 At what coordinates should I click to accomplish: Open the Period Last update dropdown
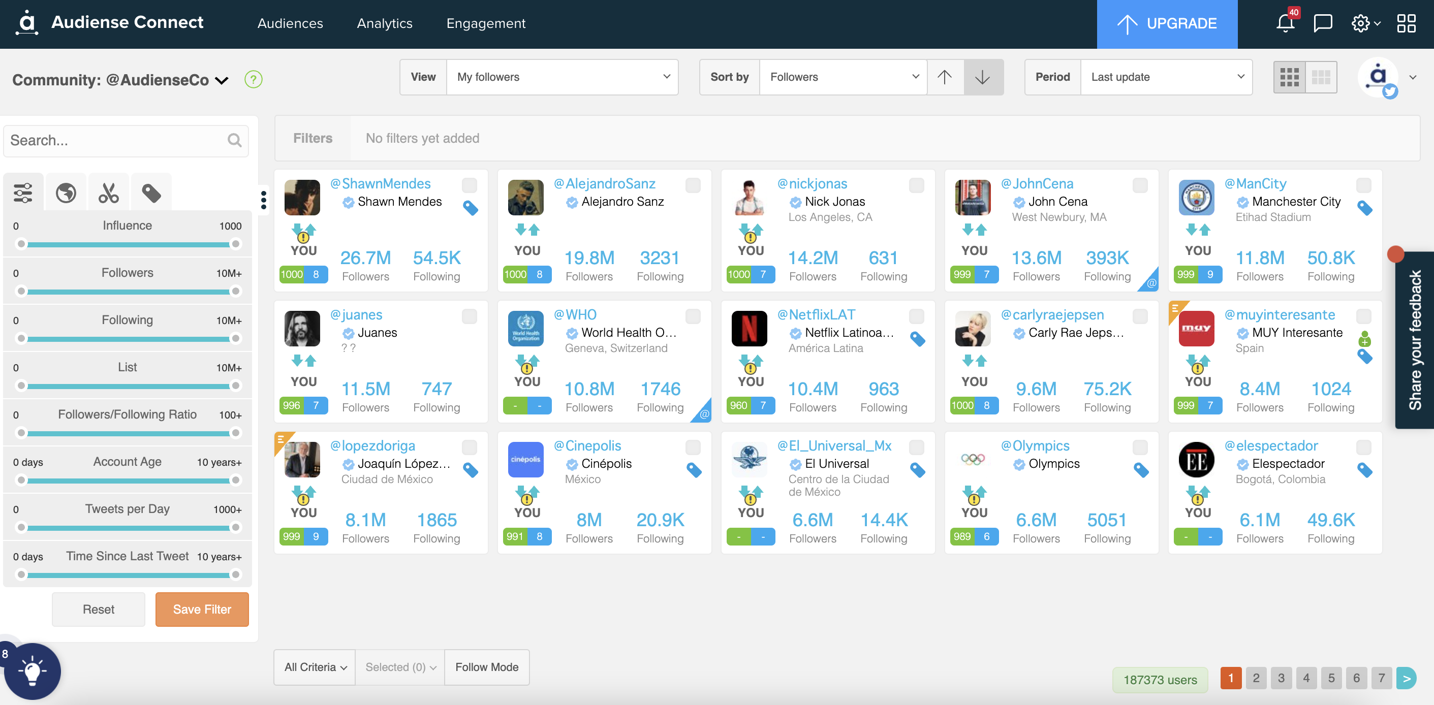tap(1166, 77)
